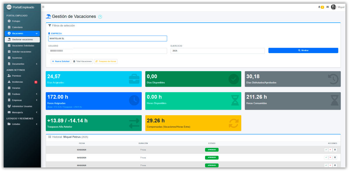Click the notification bell icon
The image size is (349, 171).
click(319, 7)
